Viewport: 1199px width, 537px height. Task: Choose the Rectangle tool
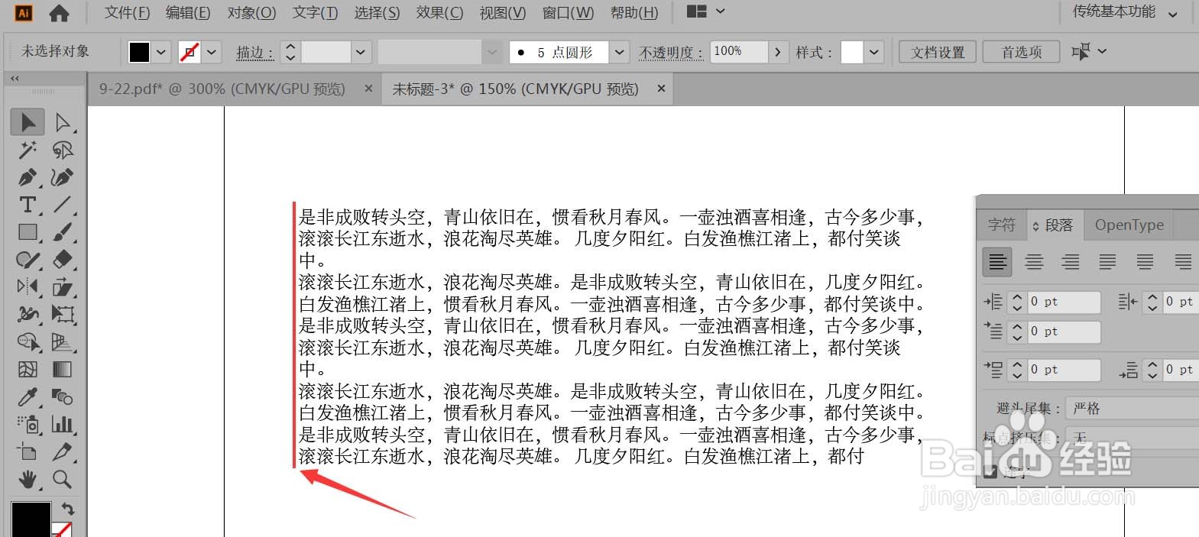tap(28, 232)
